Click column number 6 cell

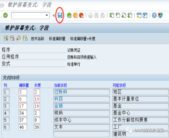click(6, 127)
